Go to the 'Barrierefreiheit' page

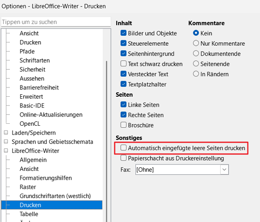click(x=39, y=87)
